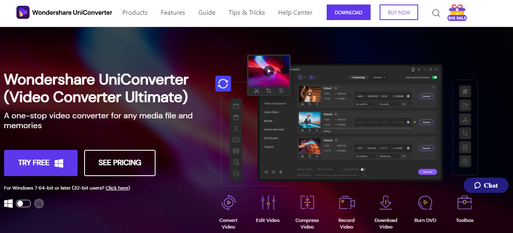Play the preview video thumbnail
This screenshot has height=233, width=513.
(x=269, y=71)
